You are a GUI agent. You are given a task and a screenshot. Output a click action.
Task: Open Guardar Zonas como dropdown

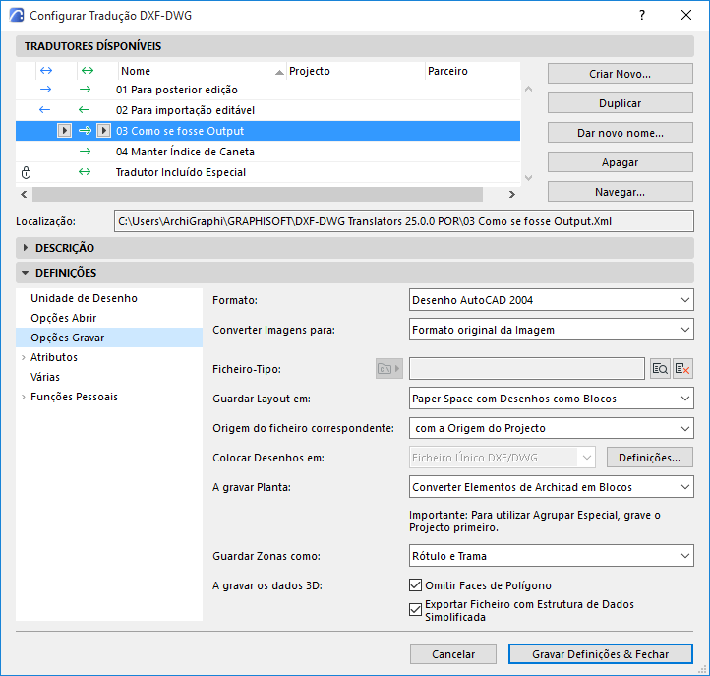tap(551, 556)
